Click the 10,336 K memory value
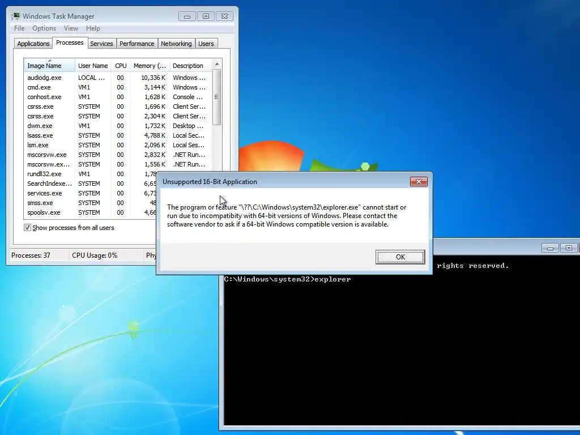 [x=153, y=78]
